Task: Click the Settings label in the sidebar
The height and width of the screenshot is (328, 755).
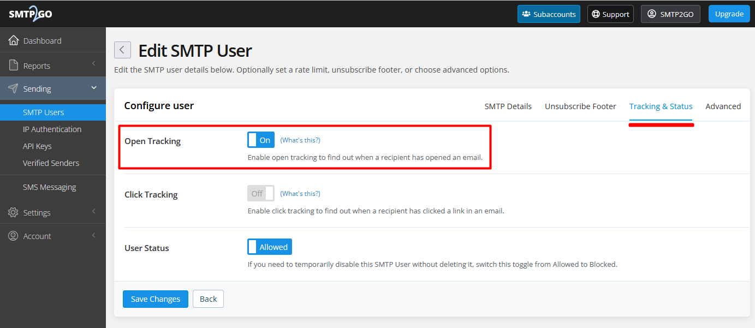Action: pos(37,213)
